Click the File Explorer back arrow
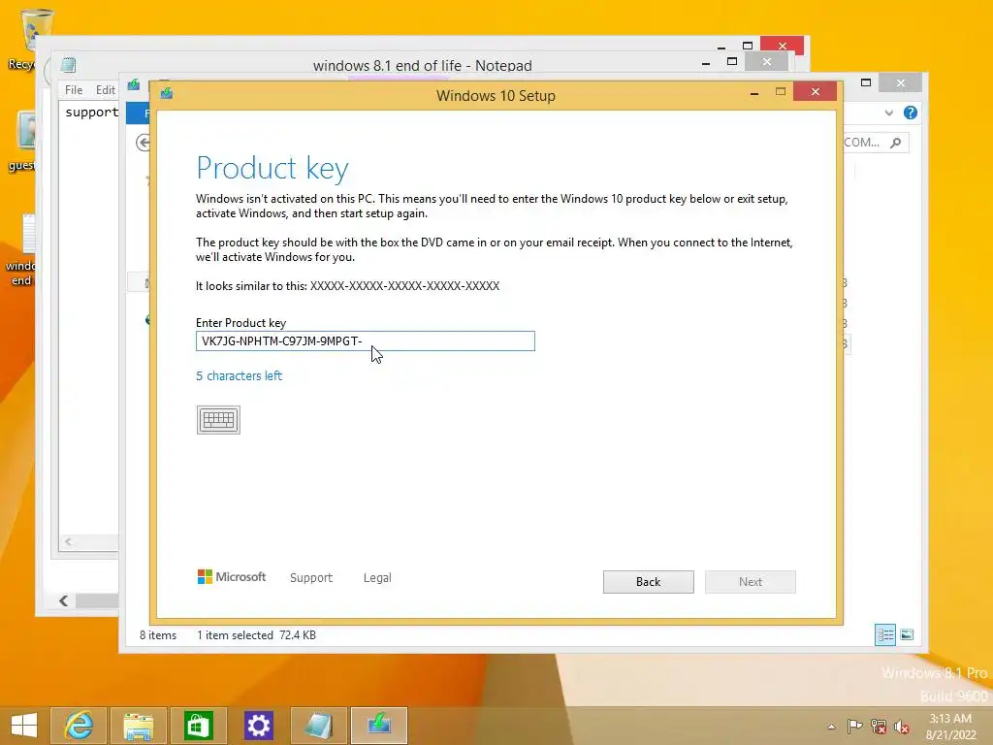Image resolution: width=993 pixels, height=745 pixels. 144,143
